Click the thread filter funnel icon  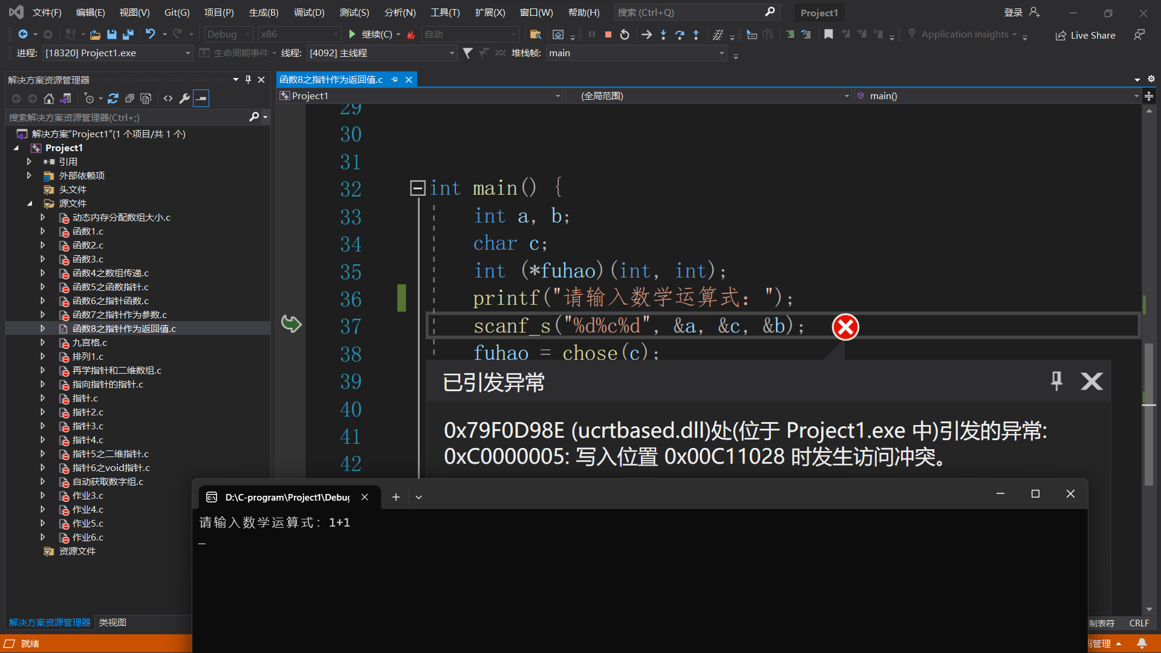pyautogui.click(x=467, y=53)
